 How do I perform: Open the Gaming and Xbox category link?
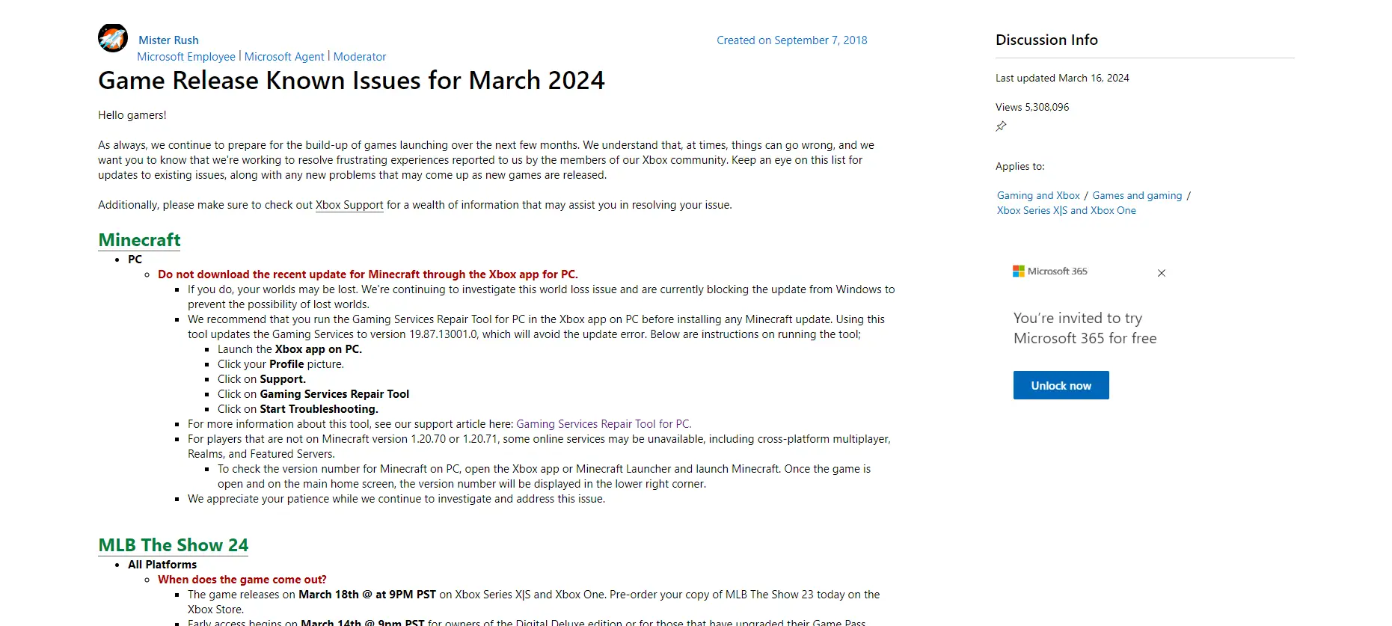pos(1038,195)
